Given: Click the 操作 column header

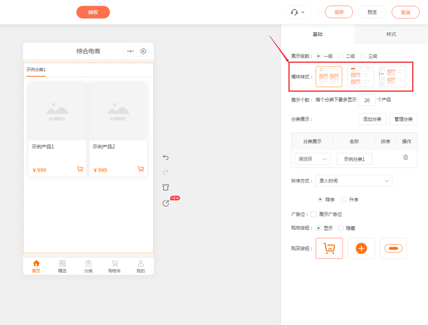Looking at the screenshot, I should click(x=407, y=141).
